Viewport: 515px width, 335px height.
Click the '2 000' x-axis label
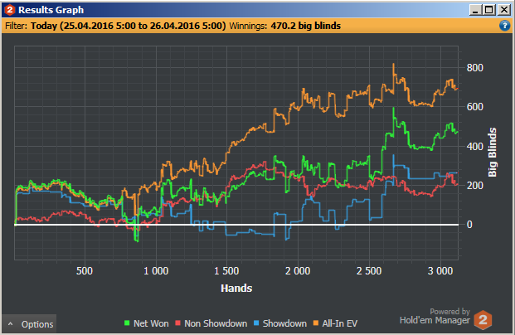pyautogui.click(x=298, y=271)
